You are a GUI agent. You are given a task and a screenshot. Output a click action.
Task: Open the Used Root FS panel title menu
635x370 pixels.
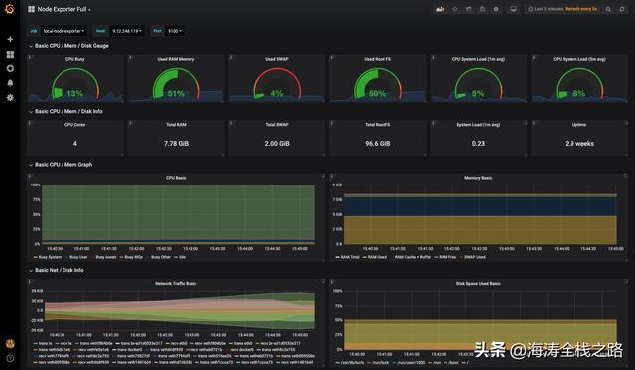tap(377, 59)
